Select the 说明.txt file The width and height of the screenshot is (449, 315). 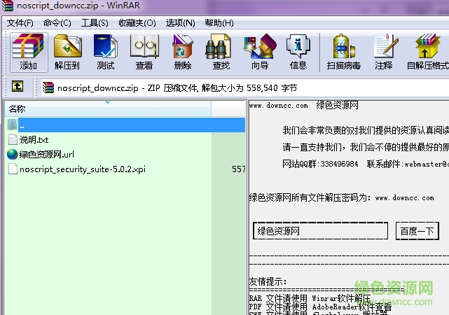(x=34, y=139)
